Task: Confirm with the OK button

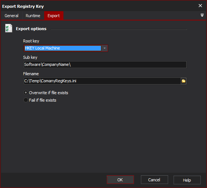Action: [x=120, y=180]
